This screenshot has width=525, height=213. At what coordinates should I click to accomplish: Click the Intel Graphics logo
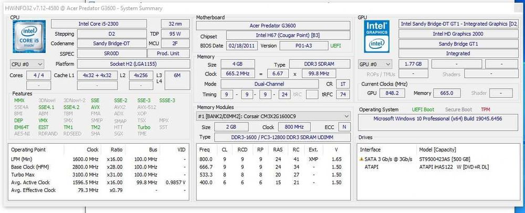coord(376,36)
